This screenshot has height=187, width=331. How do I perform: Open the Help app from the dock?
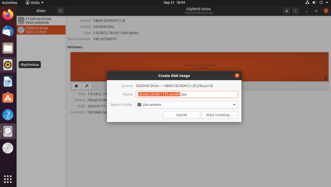pos(7,114)
